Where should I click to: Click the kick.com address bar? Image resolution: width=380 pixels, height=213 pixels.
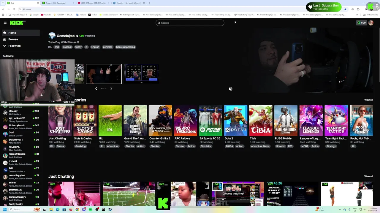tap(178, 9)
